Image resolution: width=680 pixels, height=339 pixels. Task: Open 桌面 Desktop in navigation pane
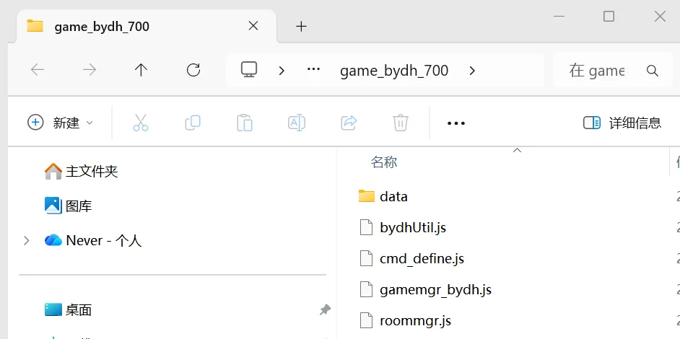click(79, 310)
